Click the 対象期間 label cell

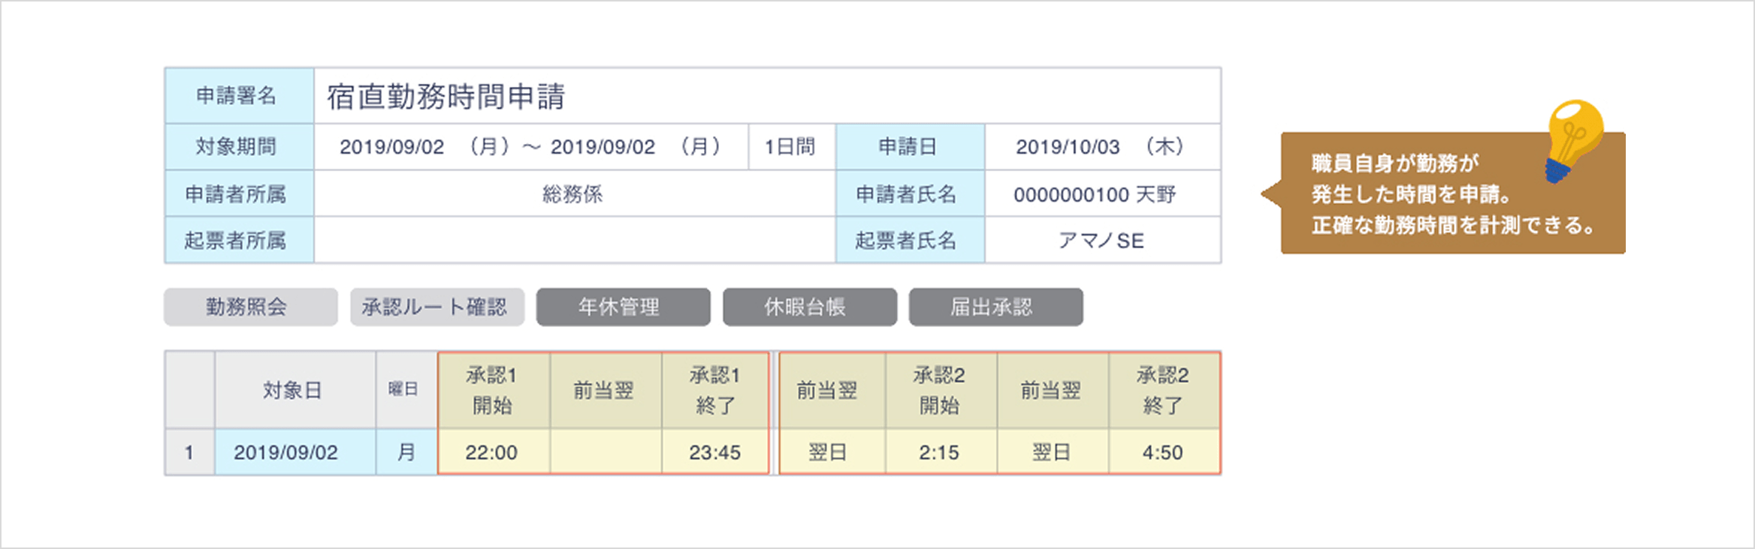coord(240,147)
